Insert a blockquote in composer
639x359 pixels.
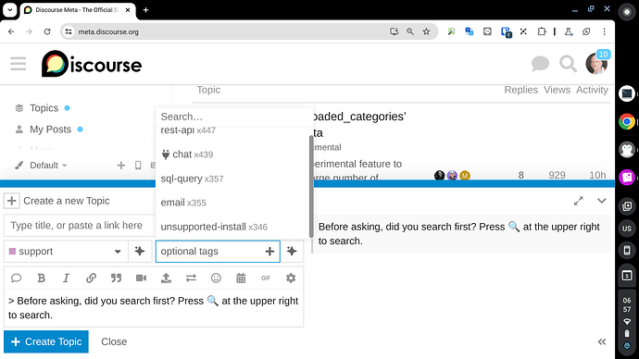[x=116, y=278]
